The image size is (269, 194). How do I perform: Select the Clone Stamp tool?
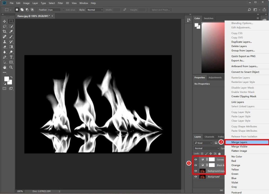pyautogui.click(x=4, y=42)
